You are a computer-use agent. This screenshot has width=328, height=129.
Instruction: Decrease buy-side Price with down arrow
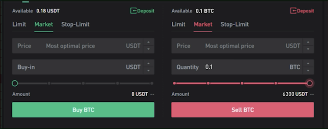pos(148,49)
